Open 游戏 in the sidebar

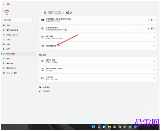19,59
